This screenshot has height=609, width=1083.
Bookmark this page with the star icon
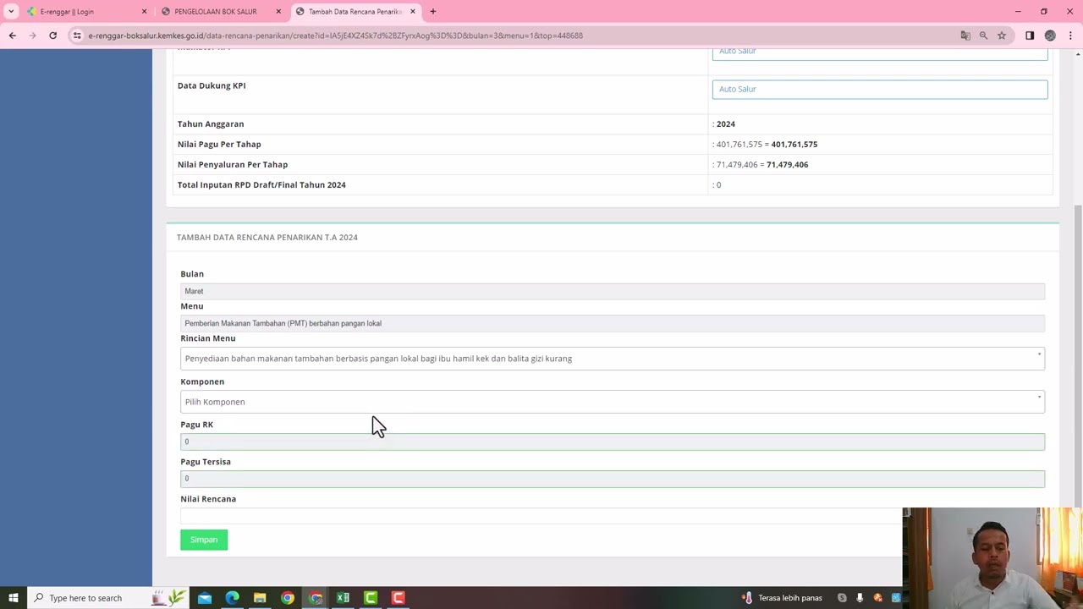(1002, 36)
